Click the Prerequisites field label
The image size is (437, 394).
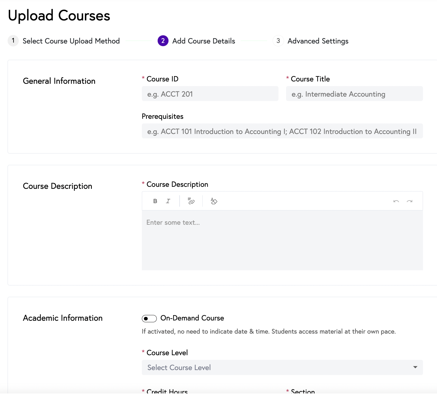[163, 116]
